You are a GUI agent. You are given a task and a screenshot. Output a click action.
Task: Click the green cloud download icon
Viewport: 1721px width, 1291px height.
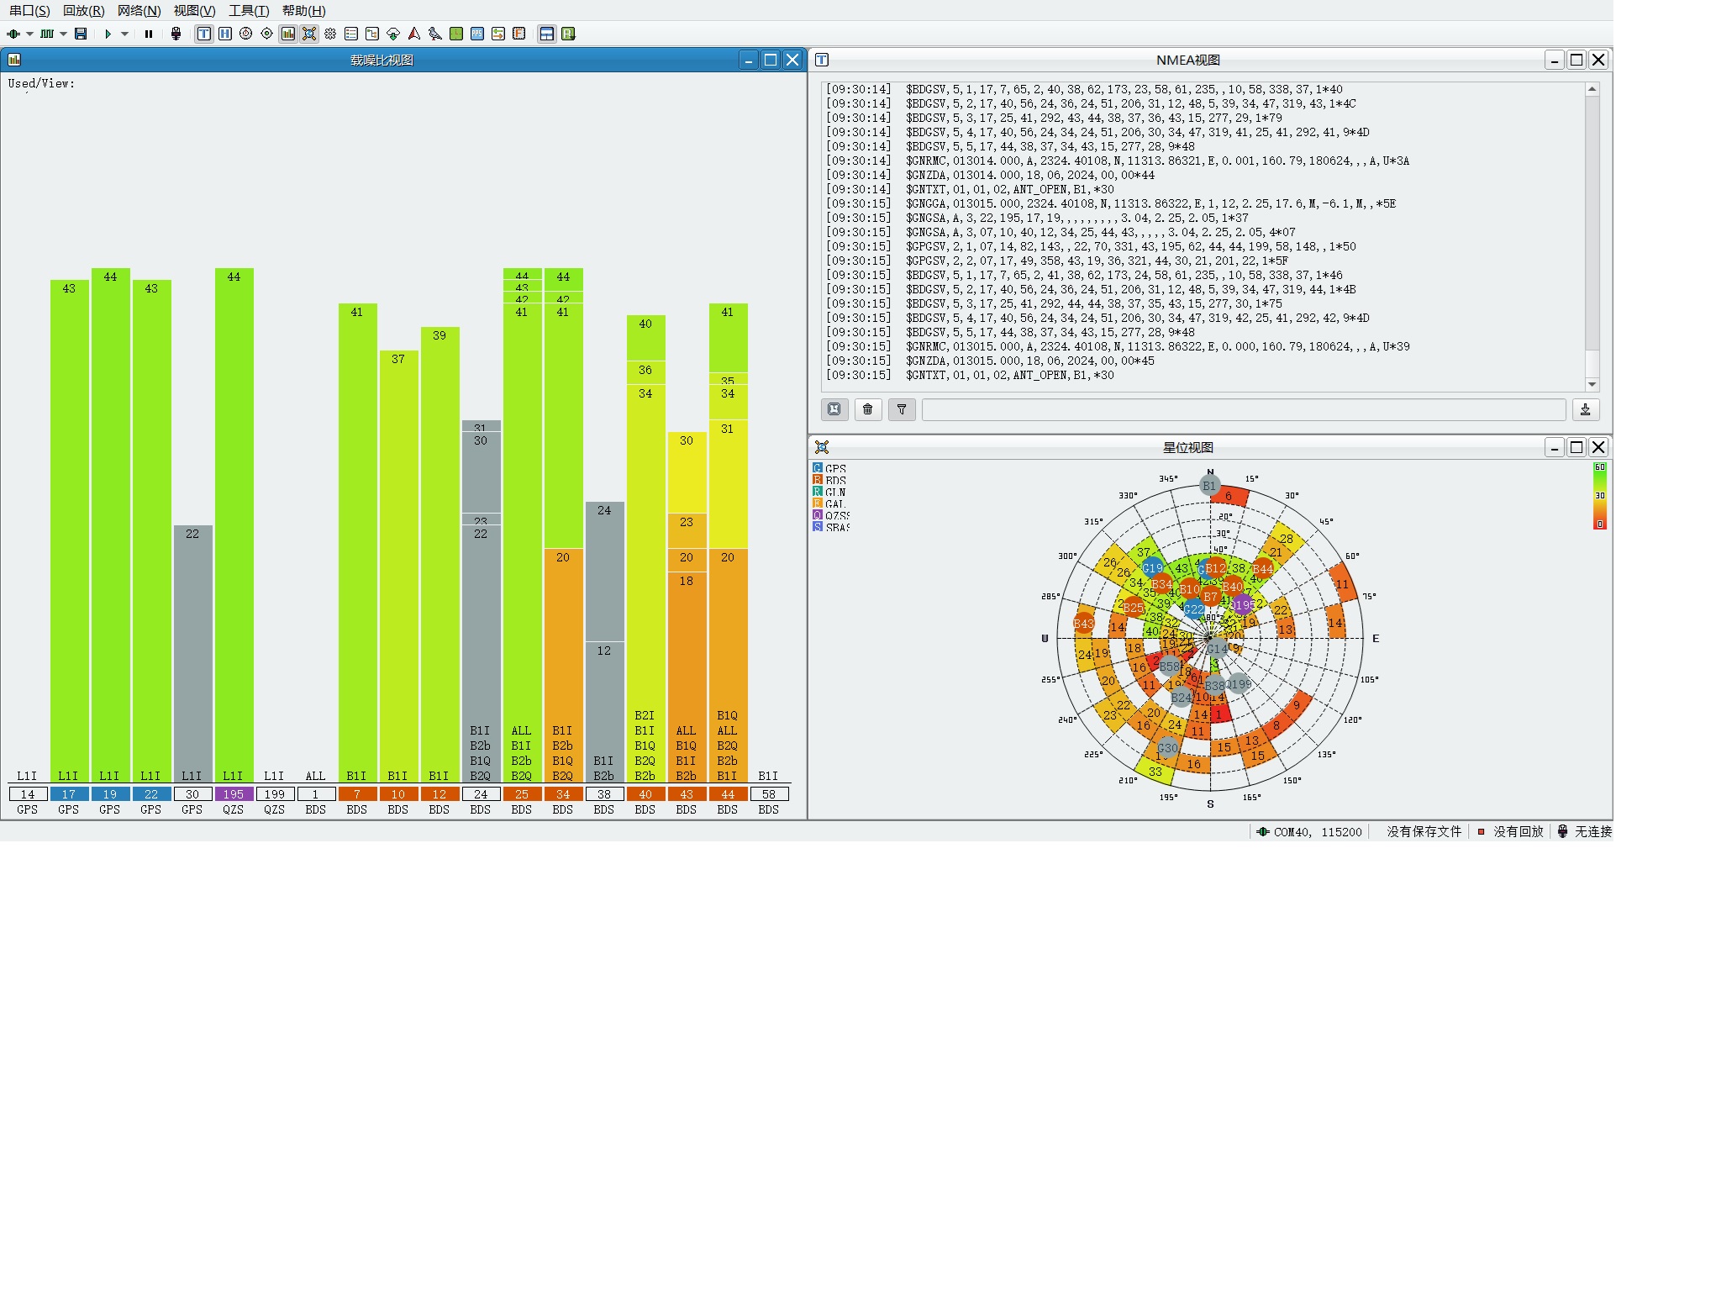[x=393, y=34]
